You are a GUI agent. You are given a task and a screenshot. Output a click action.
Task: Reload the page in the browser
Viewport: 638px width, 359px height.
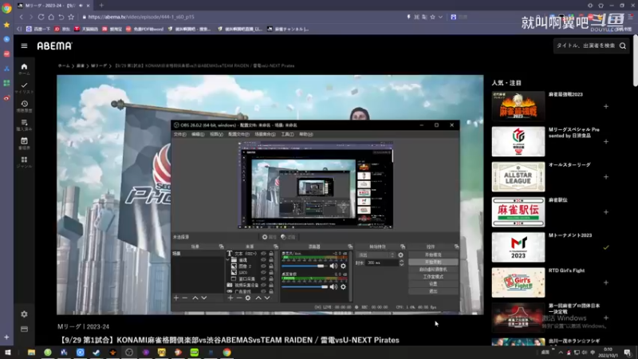point(41,17)
